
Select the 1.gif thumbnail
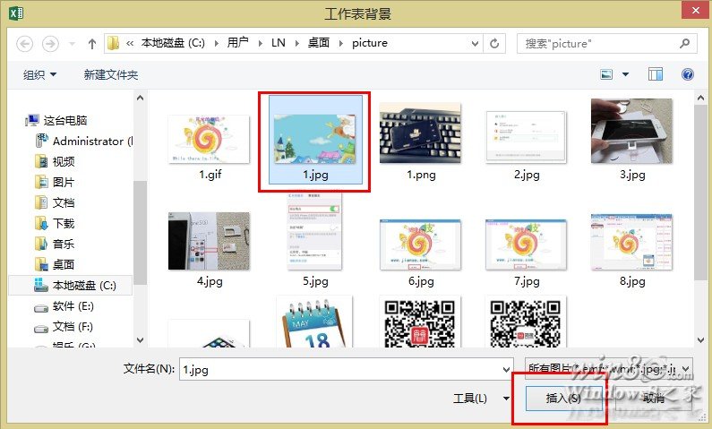[x=210, y=140]
